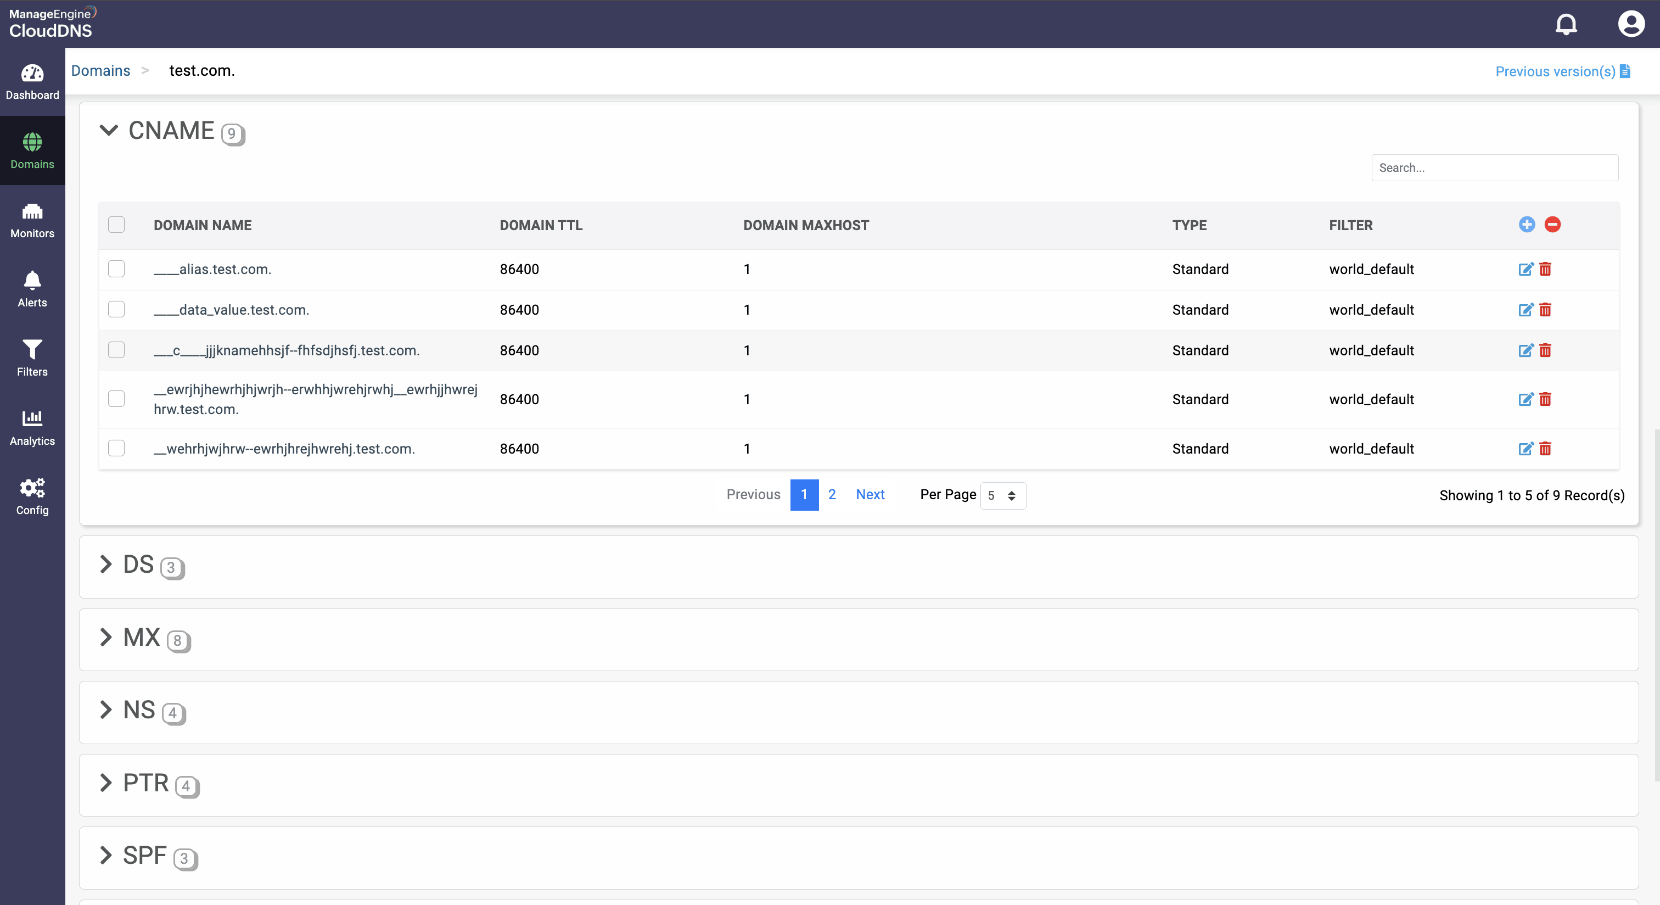This screenshot has width=1660, height=905.
Task: Click the Next pagination link
Action: point(870,494)
